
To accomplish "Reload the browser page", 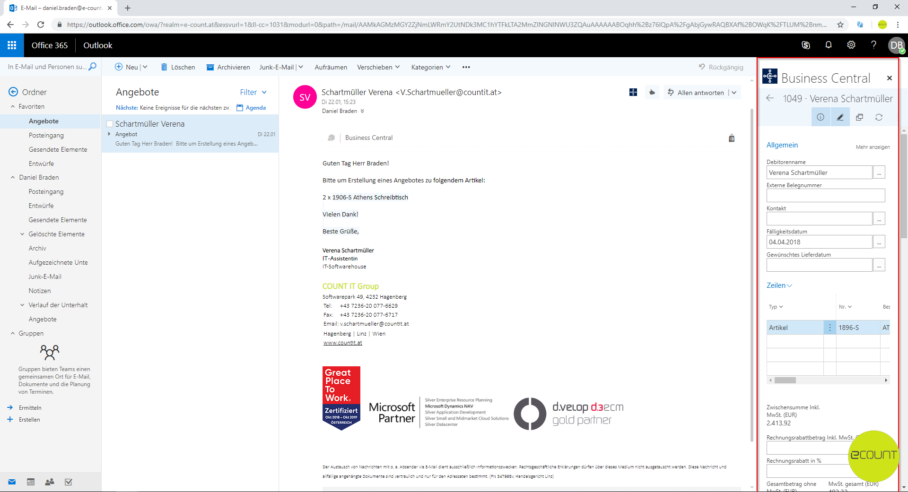I will pyautogui.click(x=41, y=25).
